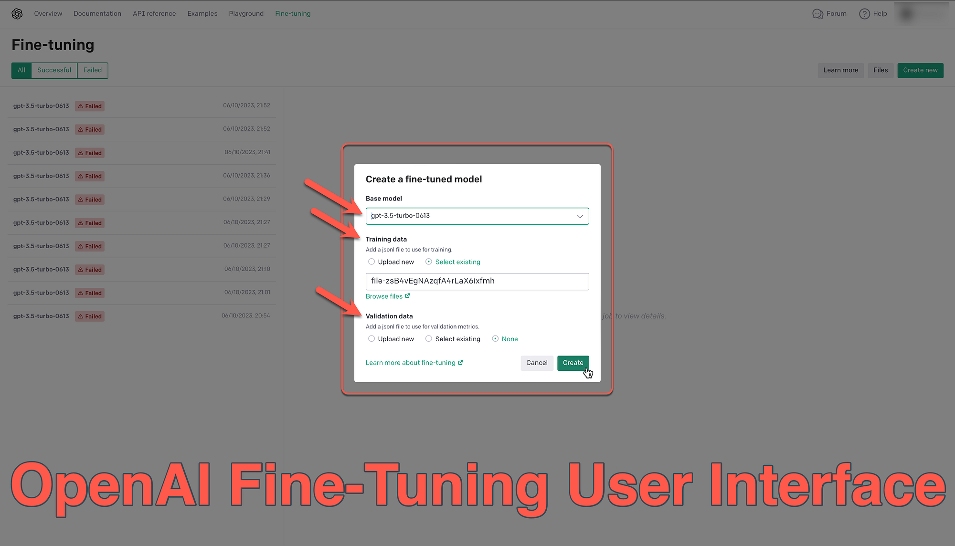Image resolution: width=955 pixels, height=546 pixels.
Task: Click the warning icon on the last Failed job
Action: (81, 316)
